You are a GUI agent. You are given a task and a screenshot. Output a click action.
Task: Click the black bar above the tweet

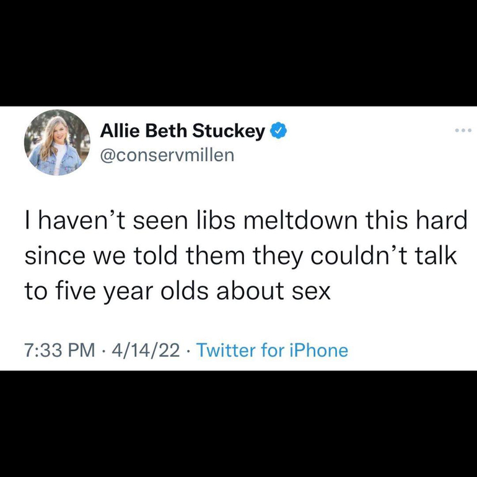coord(239,53)
